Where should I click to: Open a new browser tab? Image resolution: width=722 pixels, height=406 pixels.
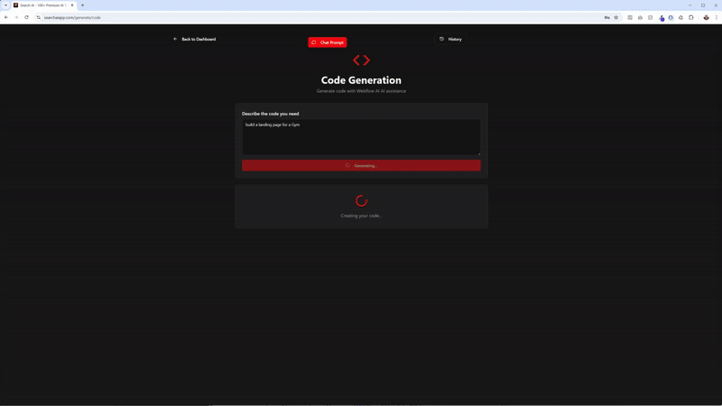tap(83, 5)
